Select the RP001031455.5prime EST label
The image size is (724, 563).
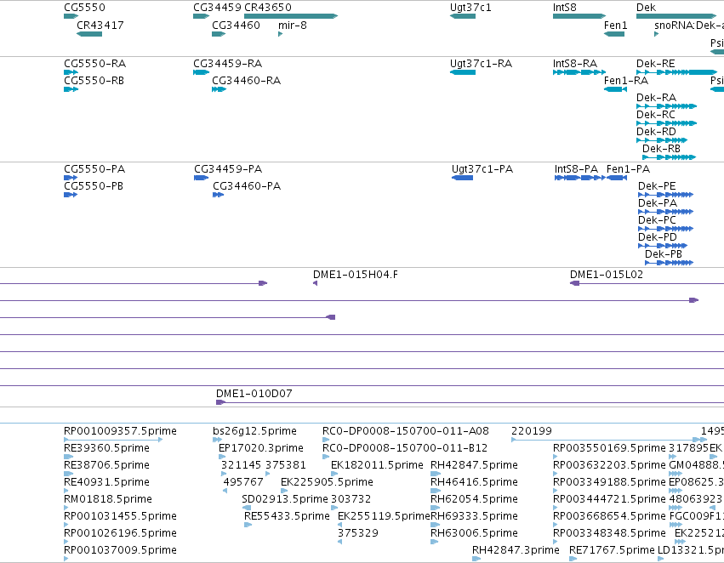click(x=121, y=516)
